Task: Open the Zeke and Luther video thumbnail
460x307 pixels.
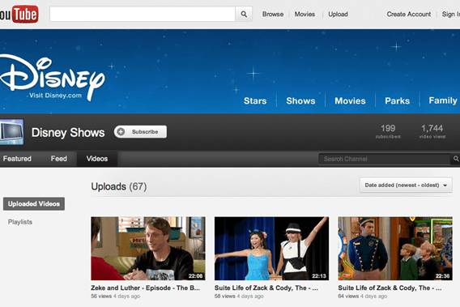Action: click(x=148, y=249)
